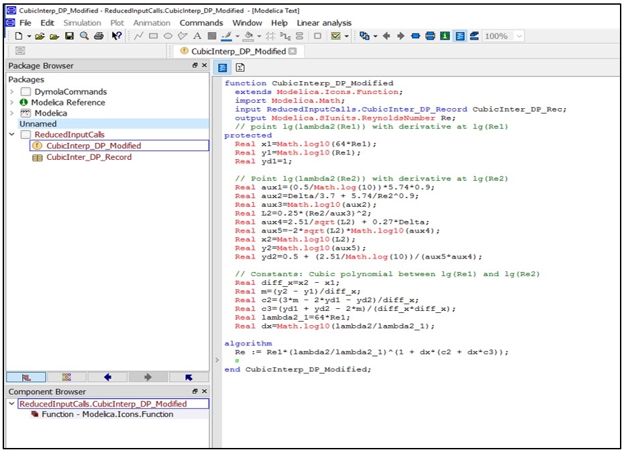Open the Check dropdown arrow
Screen dimensions: 624x452
pyautogui.click(x=347, y=36)
